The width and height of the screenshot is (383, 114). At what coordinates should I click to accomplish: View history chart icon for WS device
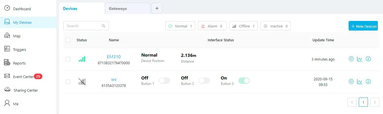tap(359, 81)
